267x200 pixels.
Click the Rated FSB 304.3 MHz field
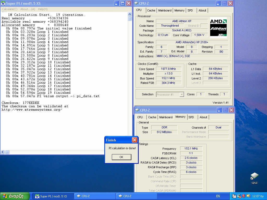pos(168,83)
